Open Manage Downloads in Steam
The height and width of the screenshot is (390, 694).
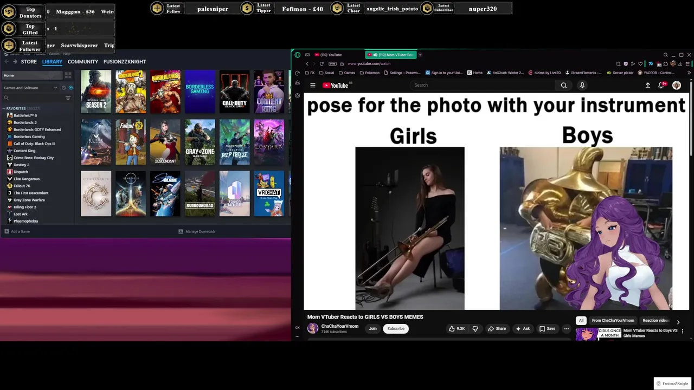click(197, 231)
